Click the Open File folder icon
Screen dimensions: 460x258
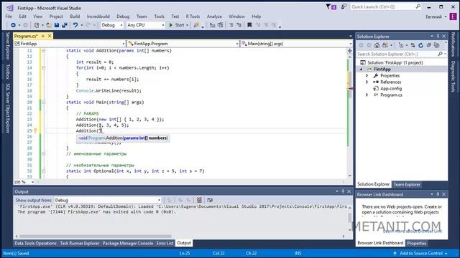point(49,25)
